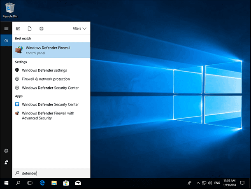Open People icon in system tray
This screenshot has width=251, height=189.
(x=190, y=183)
